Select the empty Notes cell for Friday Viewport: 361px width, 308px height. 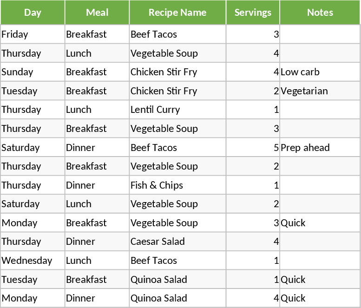[320, 34]
